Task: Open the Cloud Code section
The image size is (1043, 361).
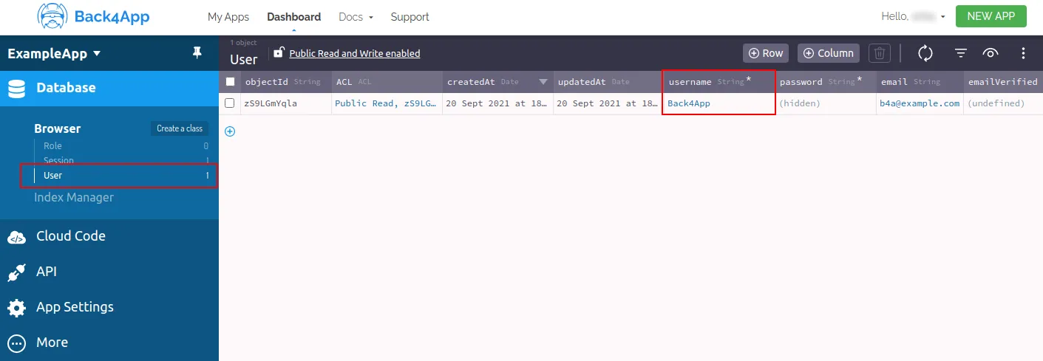Action: point(109,236)
